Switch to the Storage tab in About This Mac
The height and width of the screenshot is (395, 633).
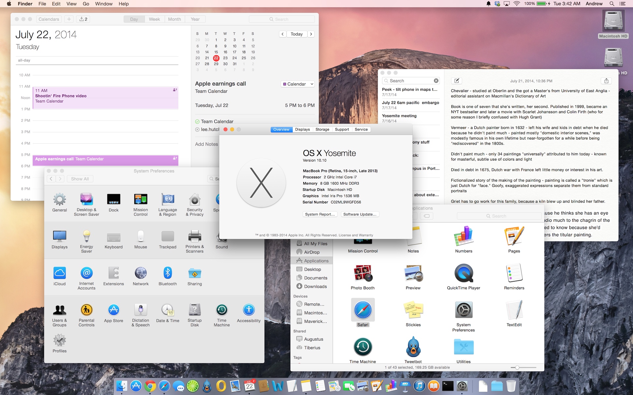(x=322, y=129)
